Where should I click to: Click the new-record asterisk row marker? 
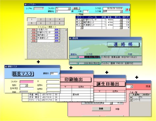point(131,100)
